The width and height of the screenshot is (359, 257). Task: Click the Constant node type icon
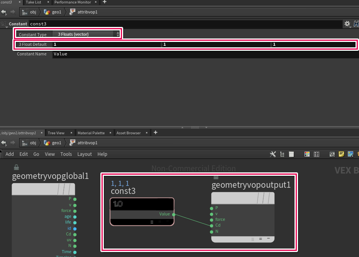(x=4, y=24)
